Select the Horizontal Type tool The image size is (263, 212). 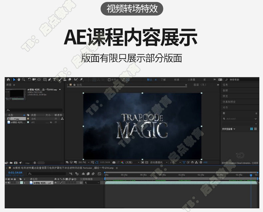(54, 80)
